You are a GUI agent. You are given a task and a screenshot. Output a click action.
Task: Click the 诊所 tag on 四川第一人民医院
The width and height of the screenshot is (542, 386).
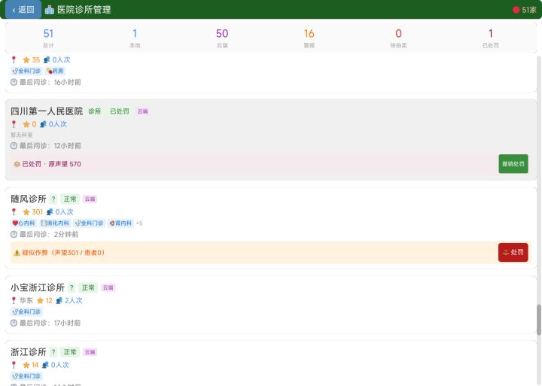click(x=94, y=111)
